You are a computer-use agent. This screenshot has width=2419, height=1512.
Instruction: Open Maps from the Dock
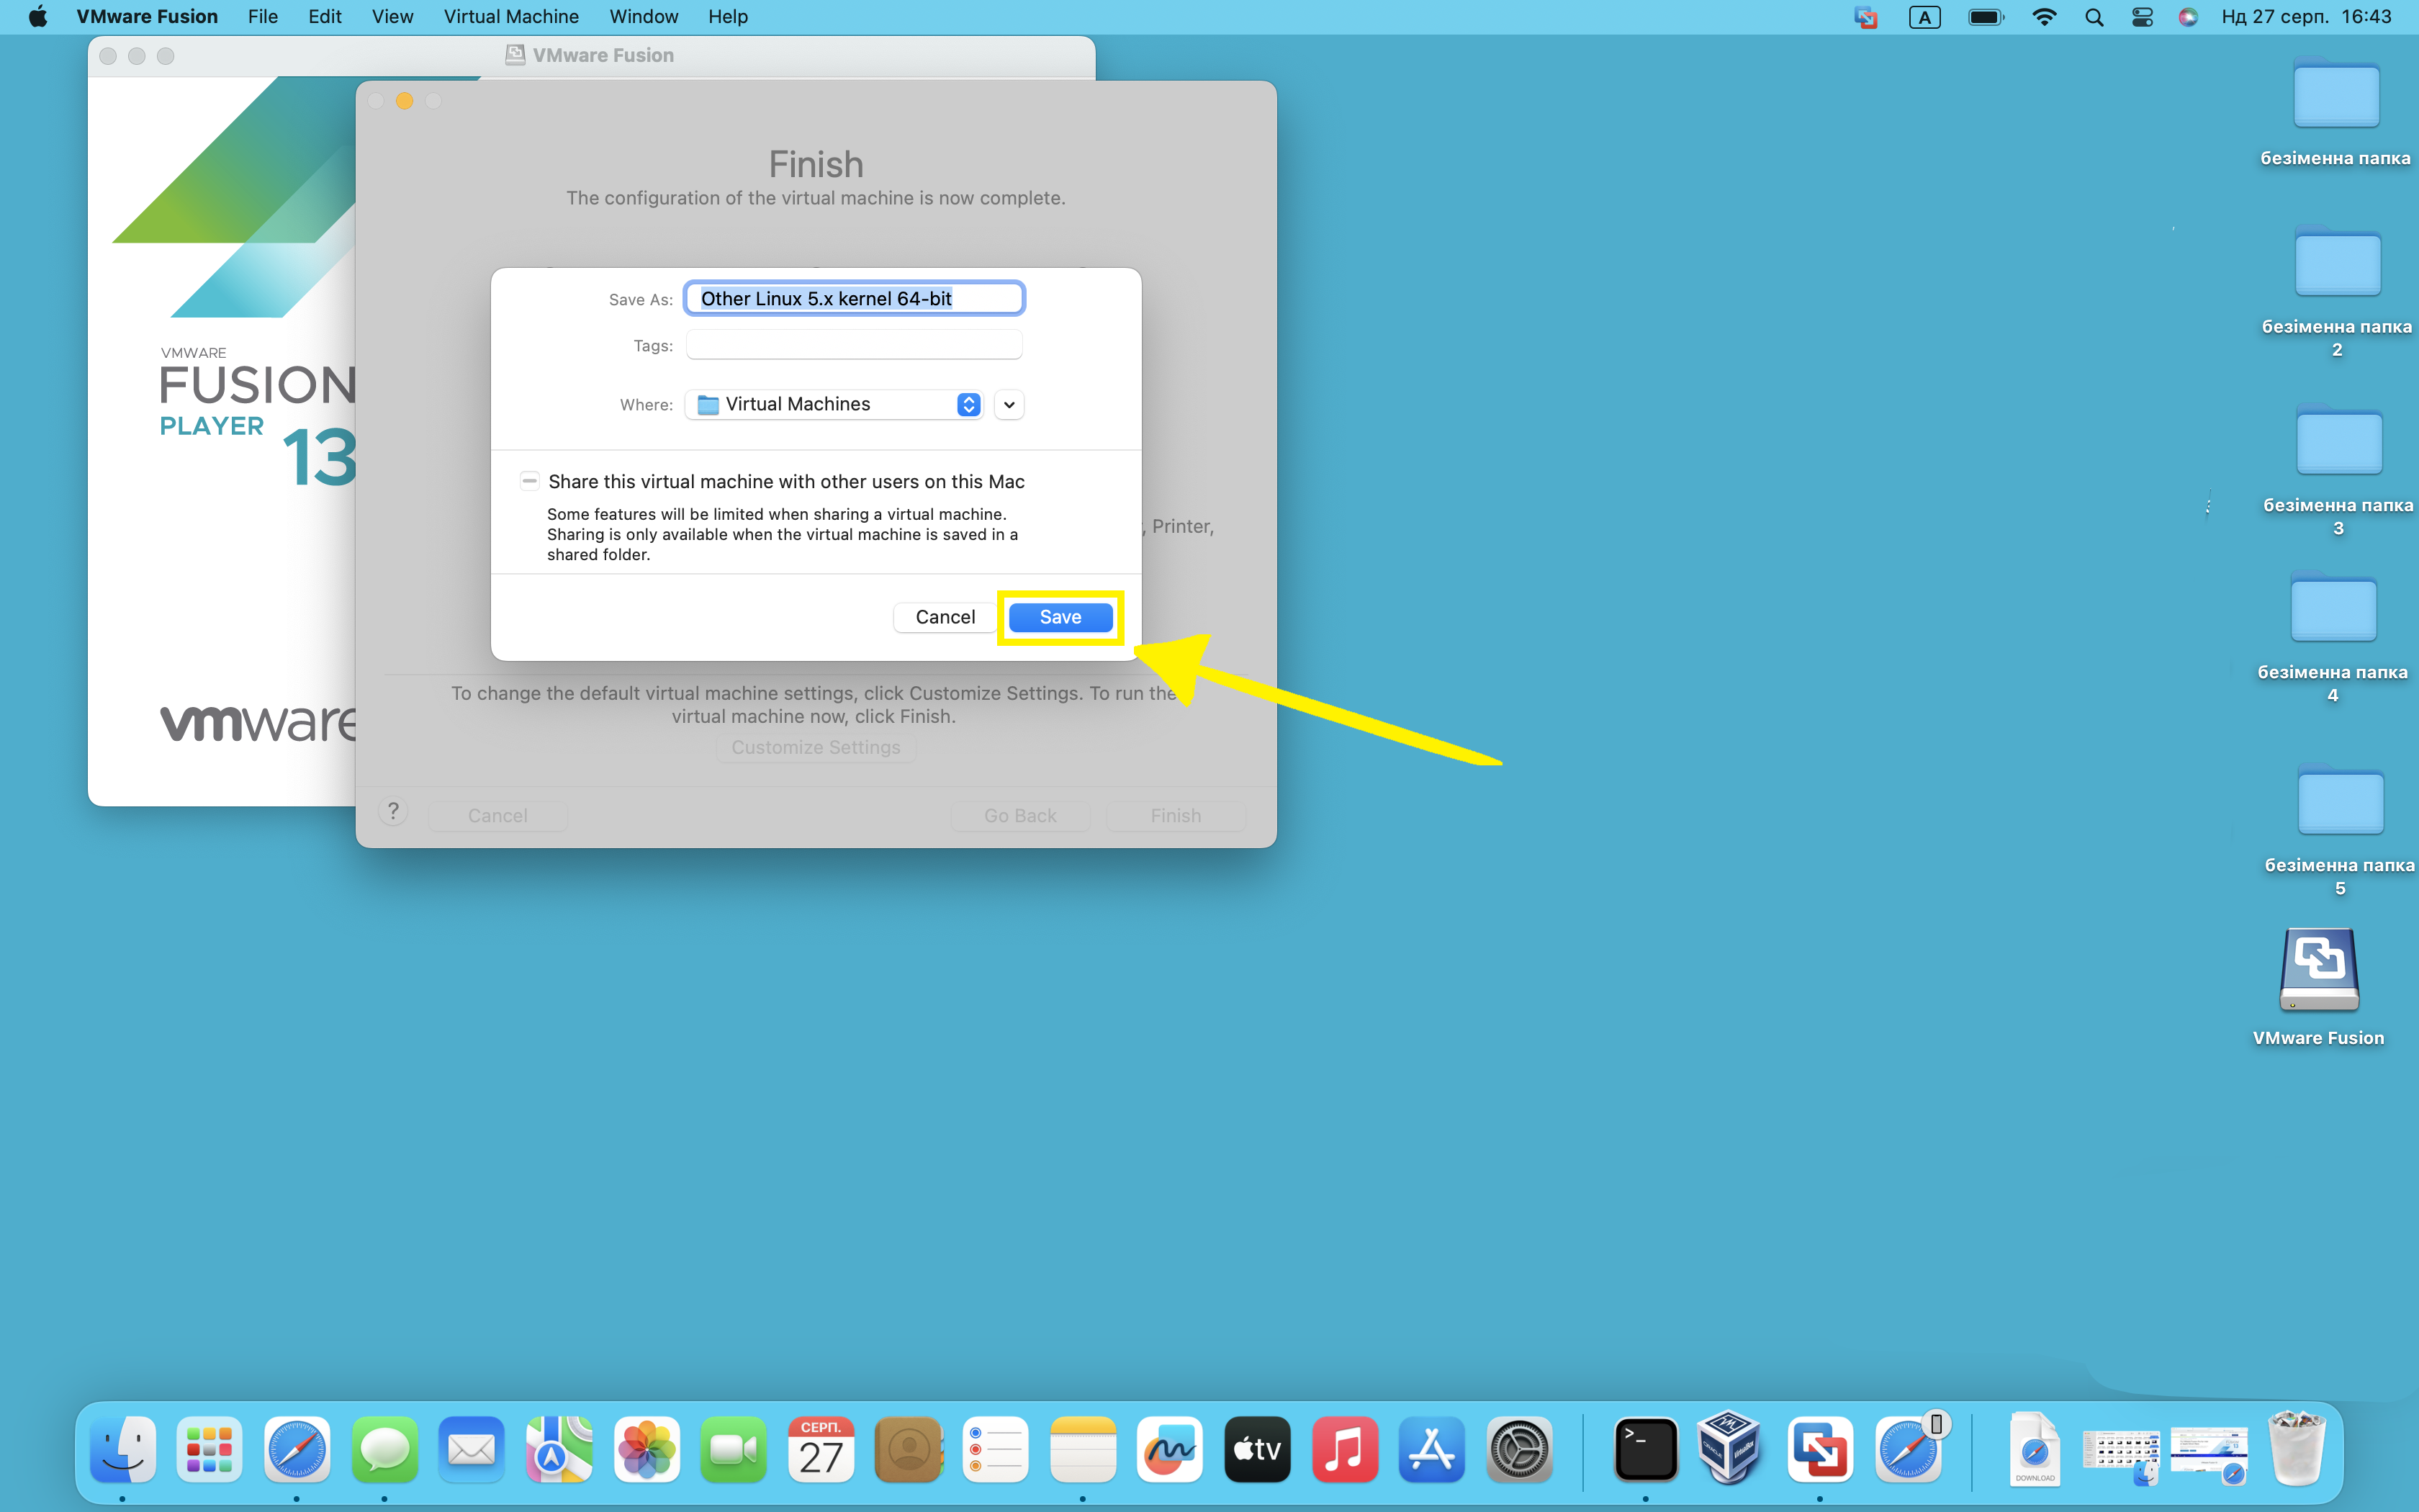coord(560,1449)
